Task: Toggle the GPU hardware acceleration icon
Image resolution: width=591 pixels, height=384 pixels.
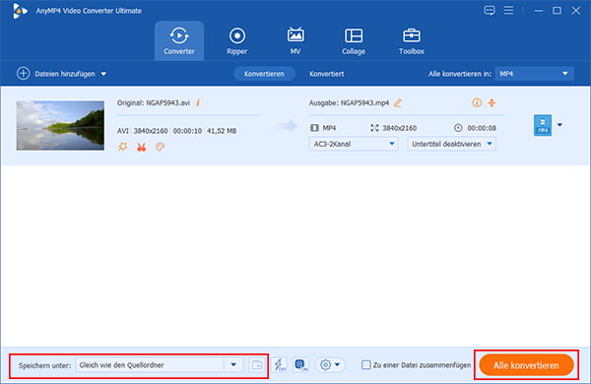Action: [300, 364]
